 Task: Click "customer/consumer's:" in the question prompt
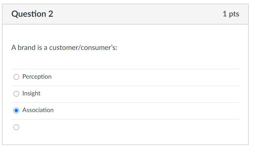click(x=83, y=48)
